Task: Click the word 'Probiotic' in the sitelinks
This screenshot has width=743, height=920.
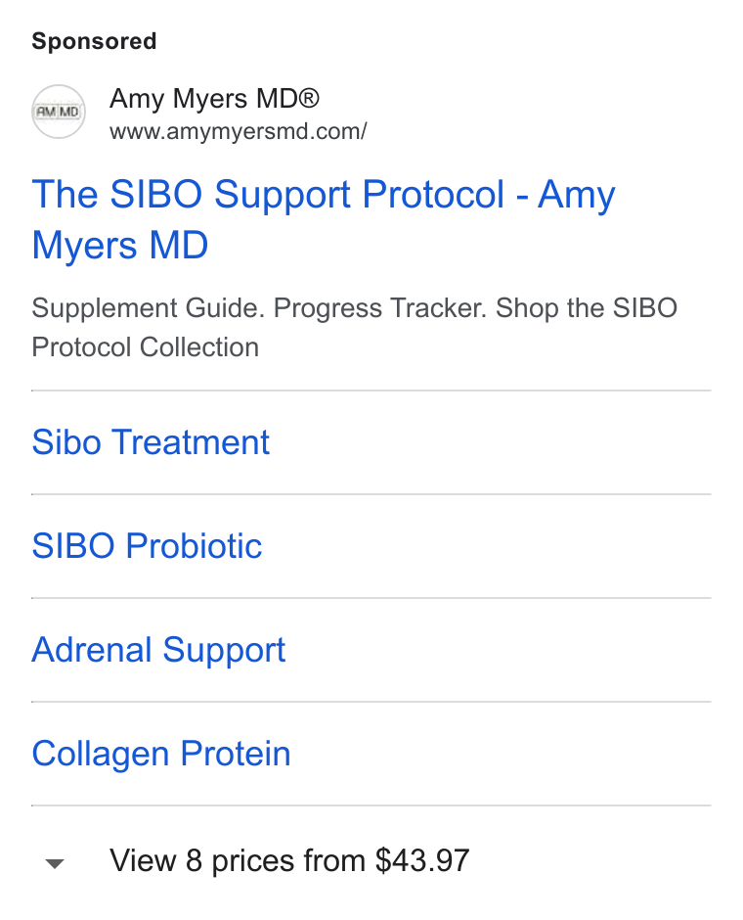Action: click(194, 546)
